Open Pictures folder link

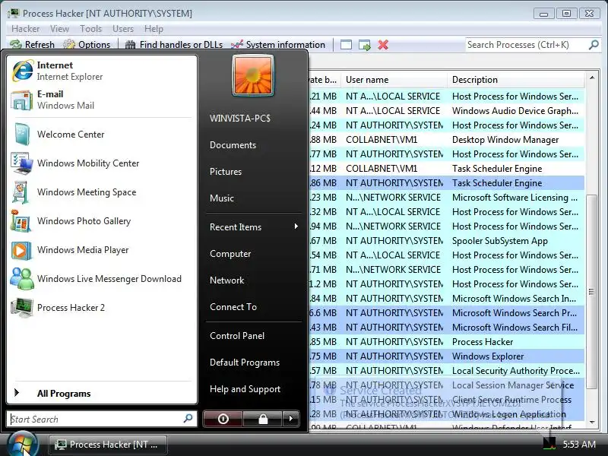(254, 172)
